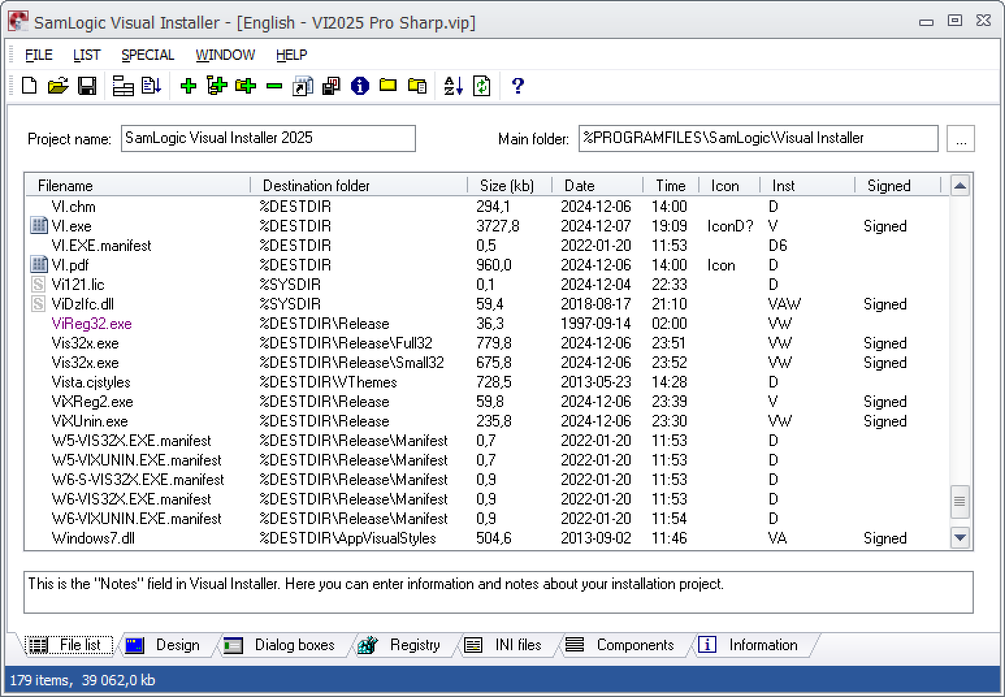This screenshot has height=697, width=1005.
Task: Select Vis32x.exe in the Release\Full32 folder
Action: (x=488, y=343)
